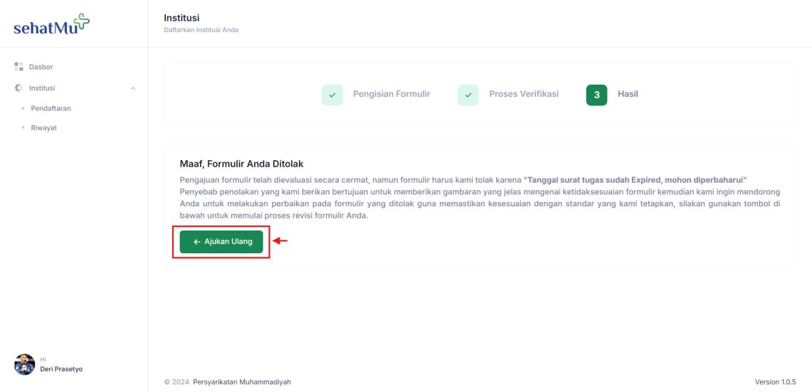
Task: Select the Proses Verifikasi step label
Action: [x=524, y=94]
